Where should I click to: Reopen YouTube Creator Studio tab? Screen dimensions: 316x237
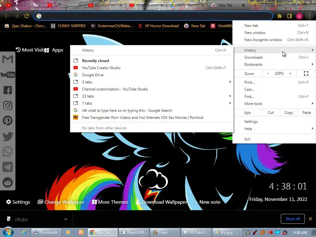click(x=152, y=68)
